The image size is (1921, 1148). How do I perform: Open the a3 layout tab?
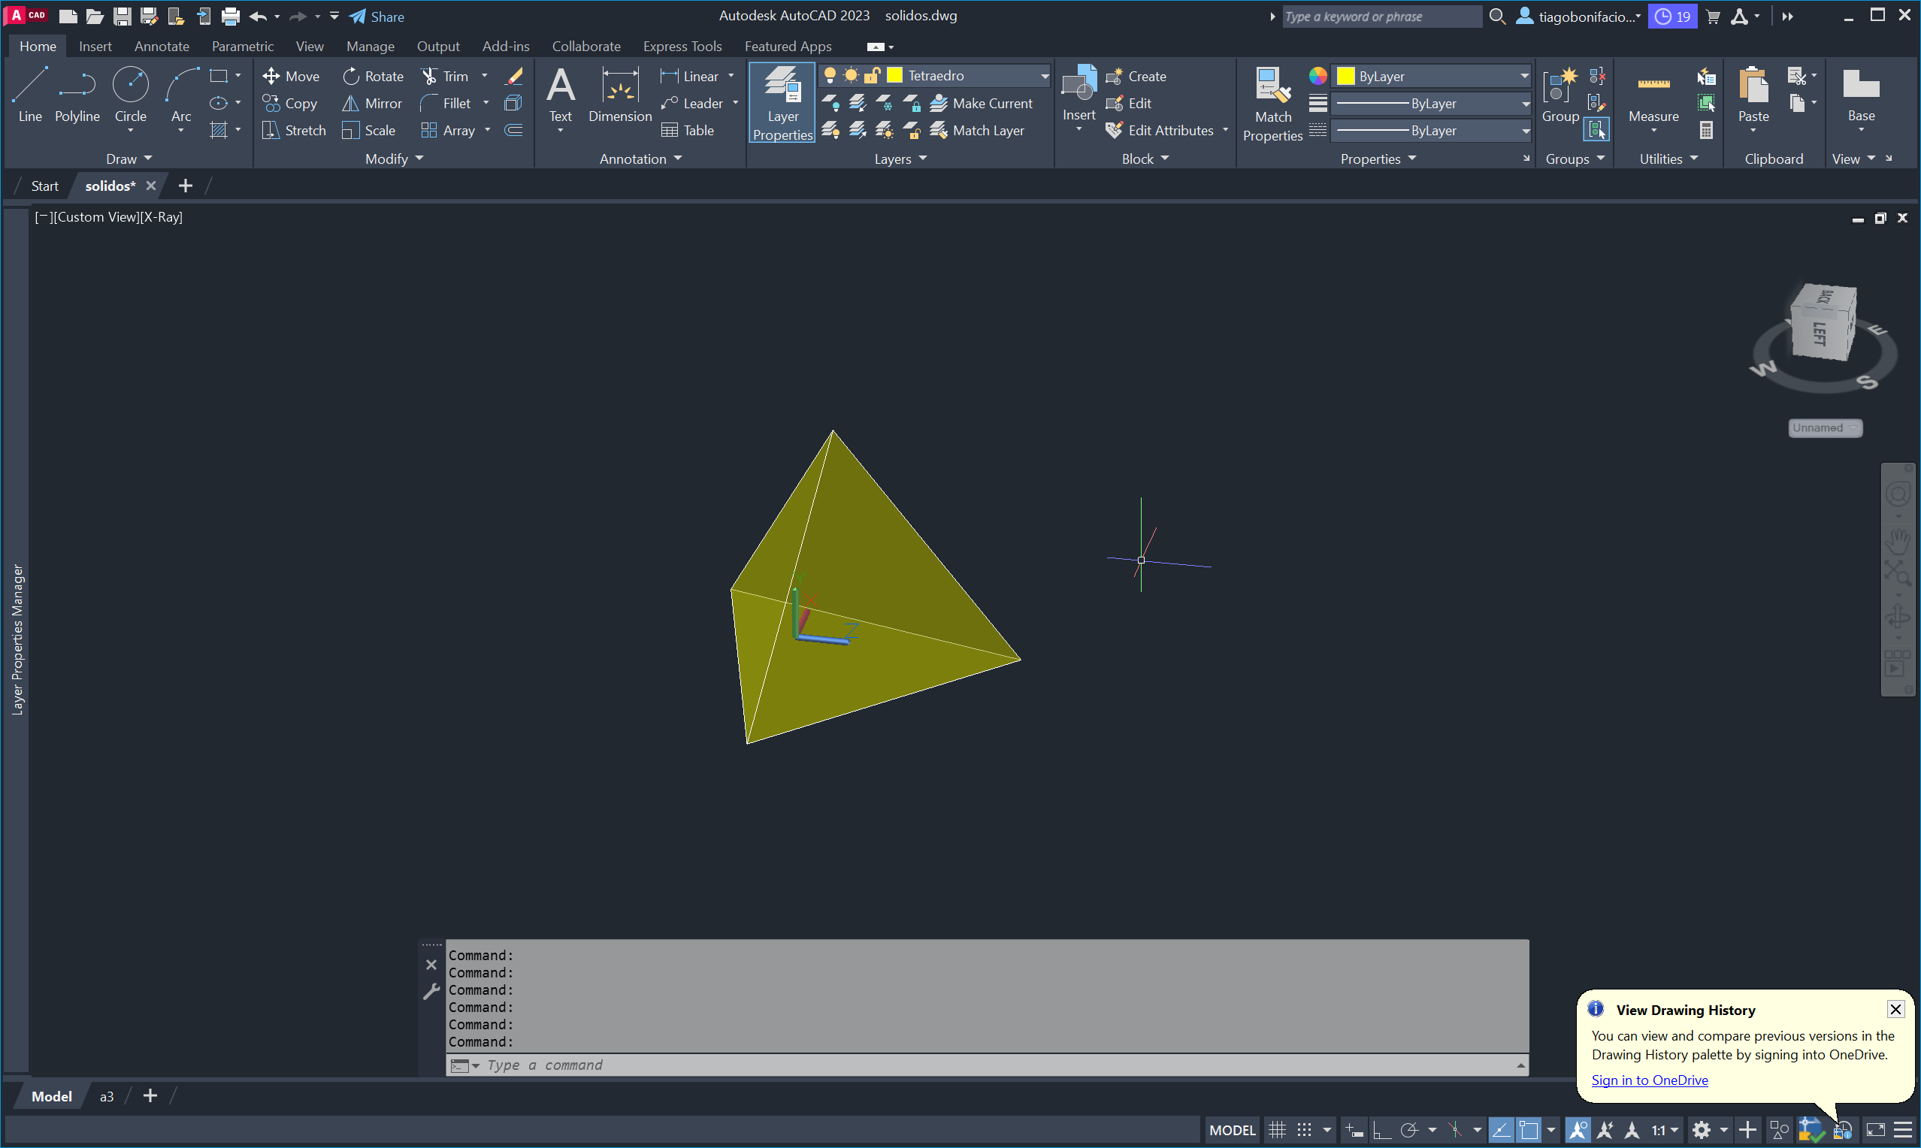tap(107, 1096)
